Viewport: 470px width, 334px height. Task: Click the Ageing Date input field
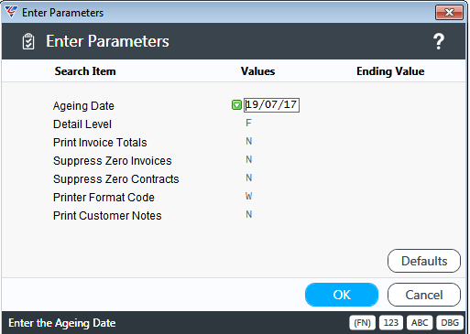(x=271, y=105)
